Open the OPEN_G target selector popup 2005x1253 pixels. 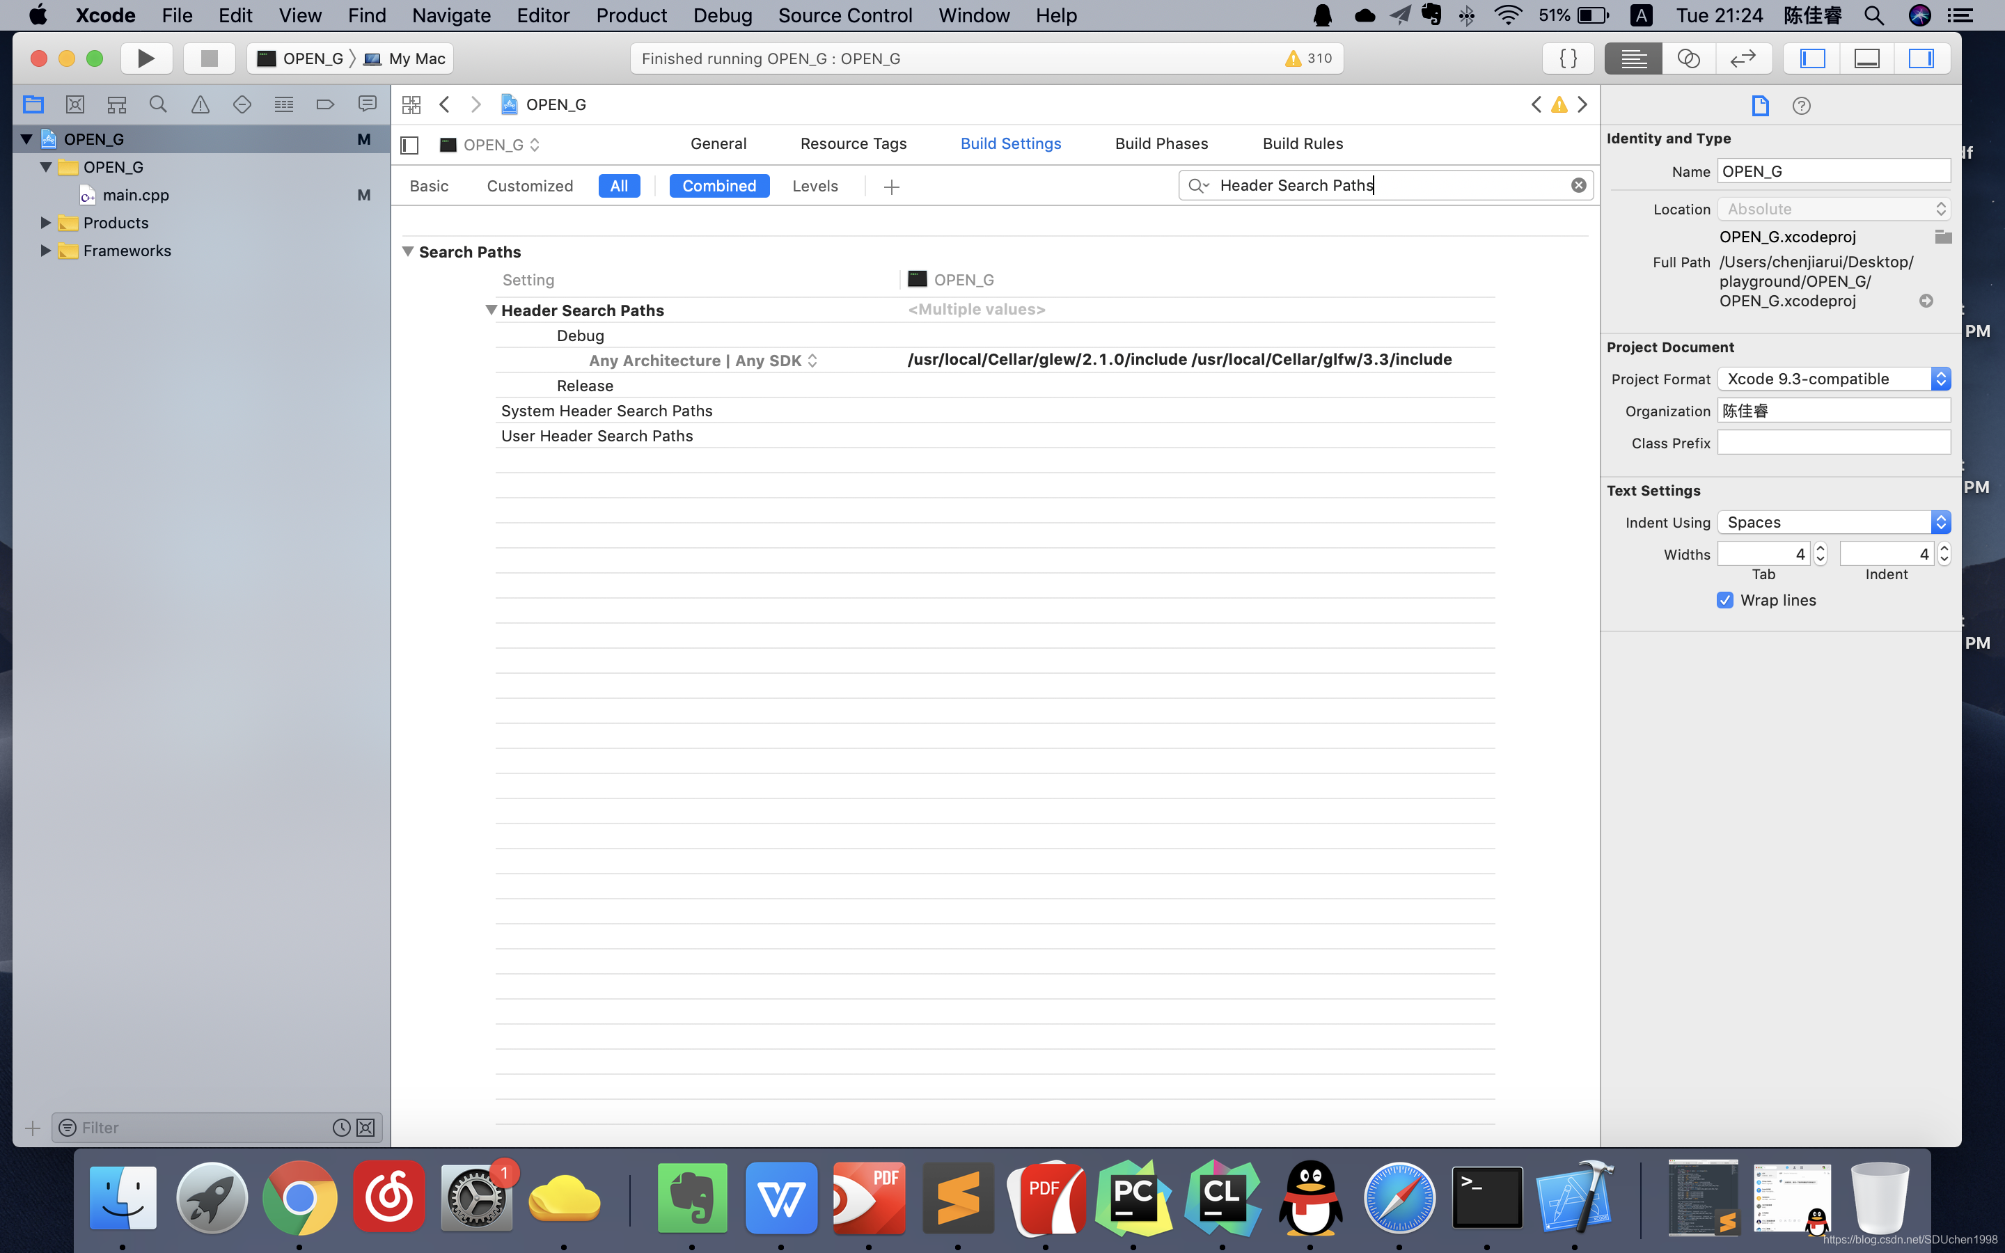click(x=491, y=145)
